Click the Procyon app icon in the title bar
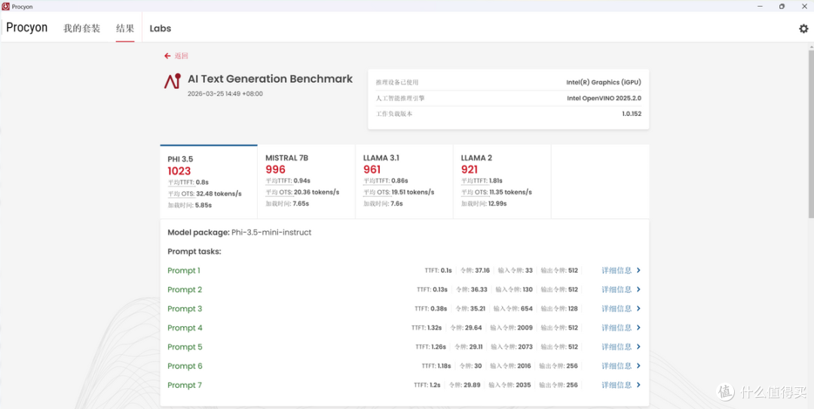814x409 pixels. point(6,6)
